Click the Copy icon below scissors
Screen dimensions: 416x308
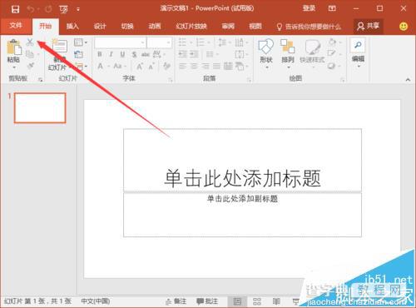[x=30, y=54]
